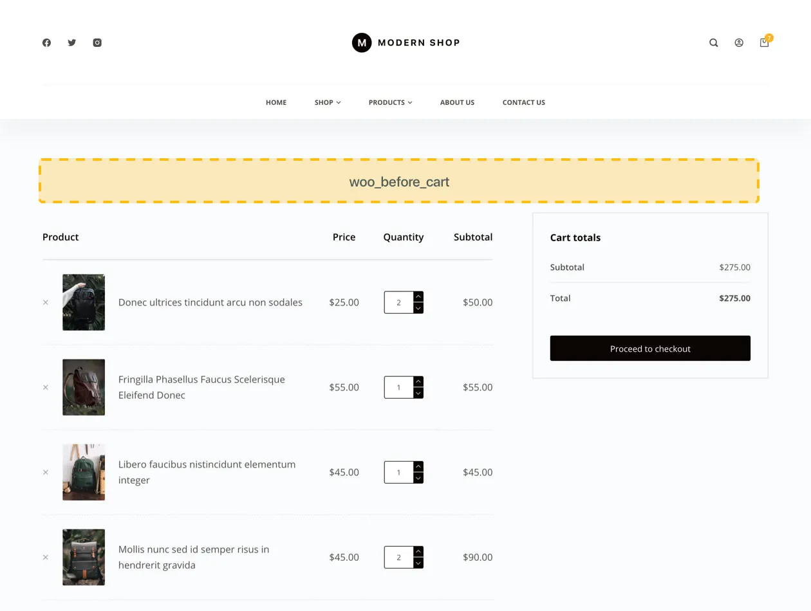Open the About Us page link
811x611 pixels.
pos(457,102)
